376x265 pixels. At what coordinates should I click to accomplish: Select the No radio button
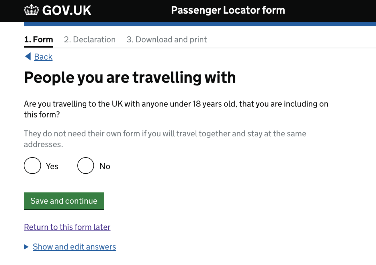[x=86, y=166]
